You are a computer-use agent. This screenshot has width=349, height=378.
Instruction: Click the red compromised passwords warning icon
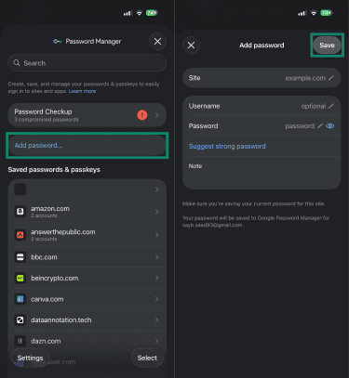pyautogui.click(x=142, y=115)
